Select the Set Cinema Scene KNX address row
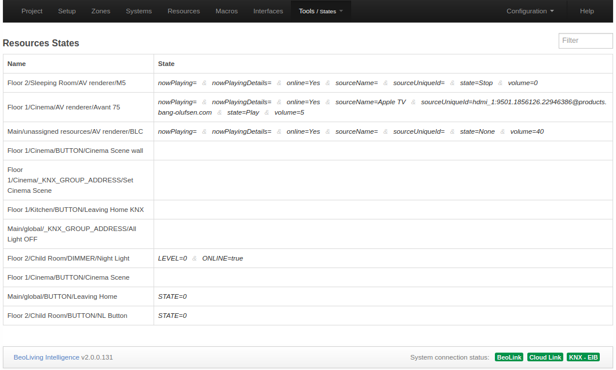Viewport: 616px width, 370px height. tap(308, 180)
